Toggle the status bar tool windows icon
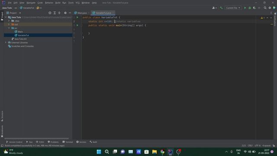Image resolution: width=277 pixels, height=156 pixels. tap(2, 146)
